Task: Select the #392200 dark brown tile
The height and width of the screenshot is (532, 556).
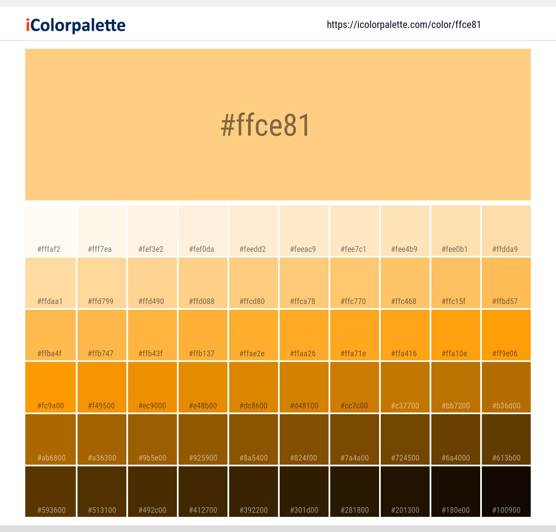Action: point(253,492)
